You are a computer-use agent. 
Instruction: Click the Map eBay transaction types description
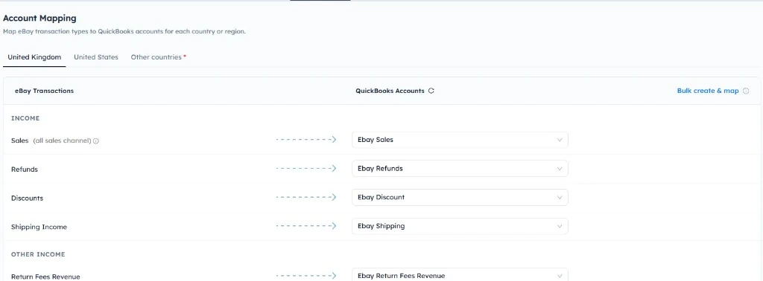(124, 31)
